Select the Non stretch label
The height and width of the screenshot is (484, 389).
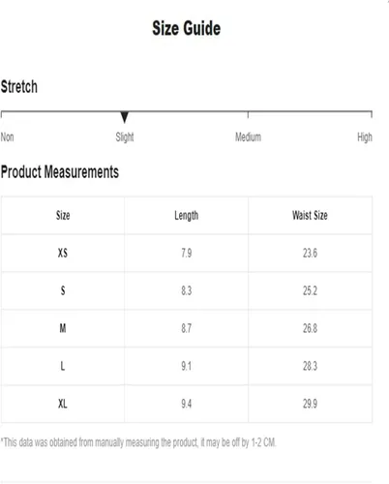coord(7,137)
